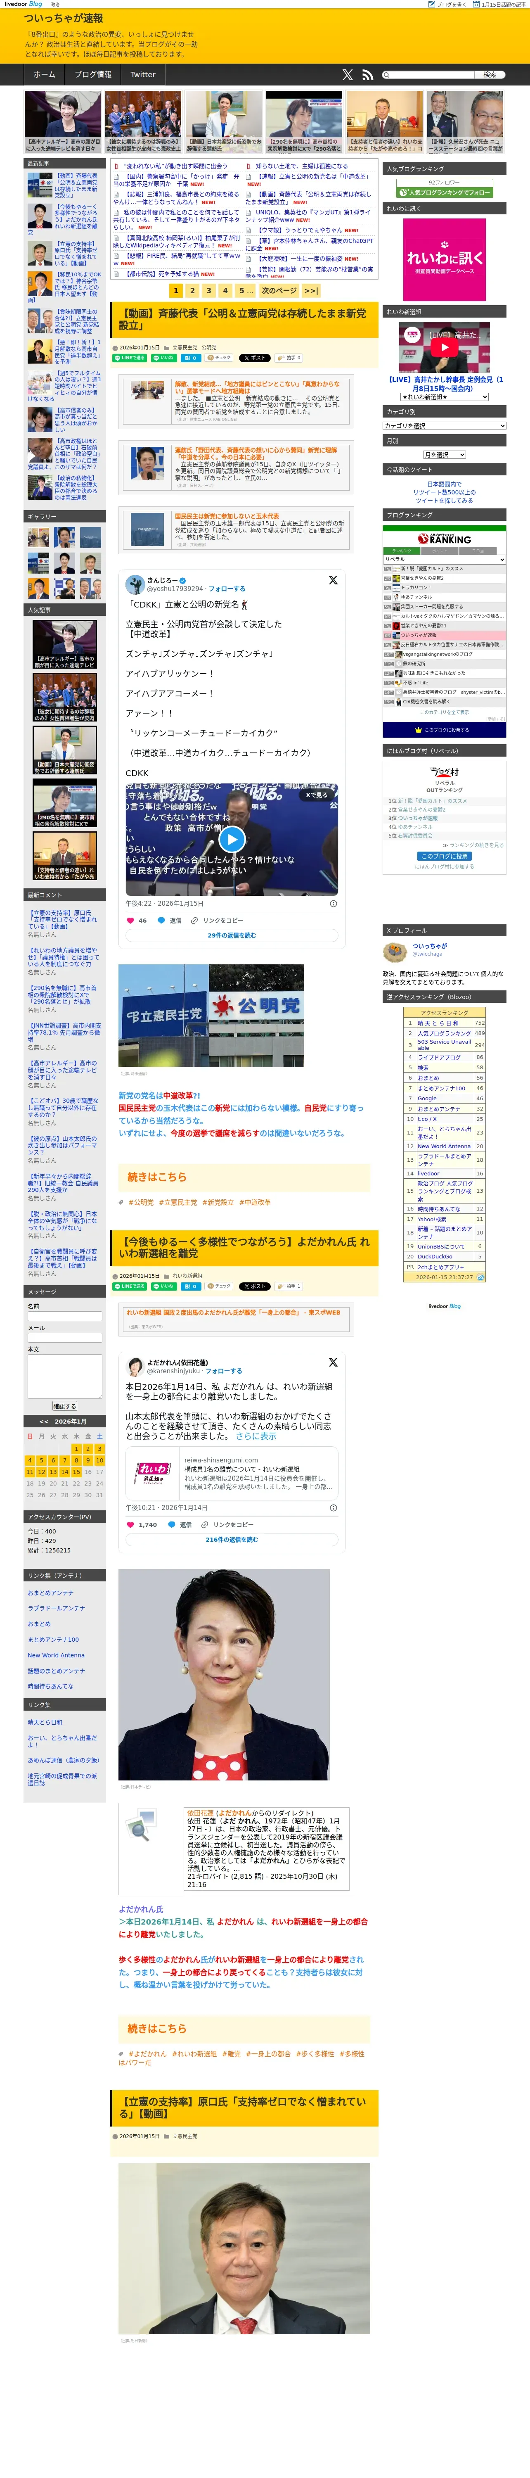This screenshot has height=2478, width=530.
Task: Go to page 3 in pagination
Action: pos(209,290)
